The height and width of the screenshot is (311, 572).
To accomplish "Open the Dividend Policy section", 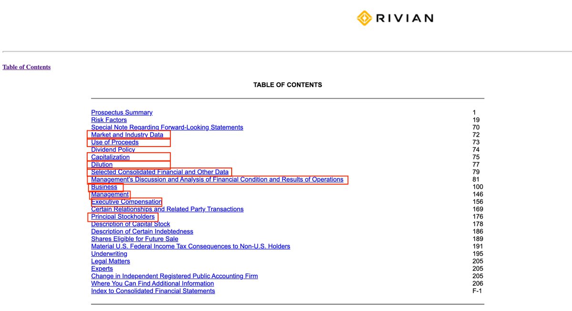I will click(x=113, y=149).
